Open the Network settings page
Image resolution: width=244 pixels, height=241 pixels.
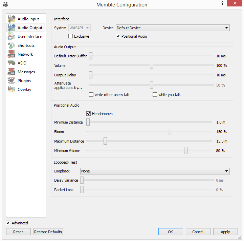pos(26,54)
